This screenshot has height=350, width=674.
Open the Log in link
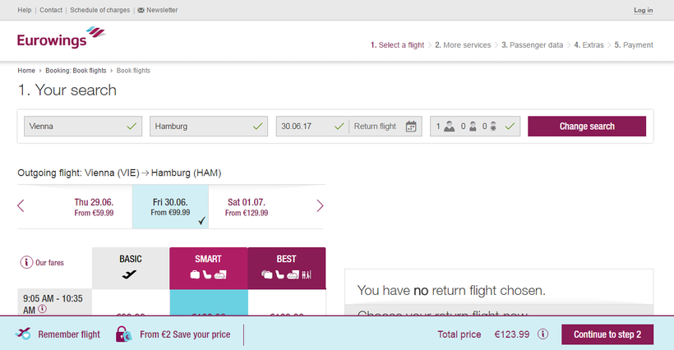(x=644, y=11)
